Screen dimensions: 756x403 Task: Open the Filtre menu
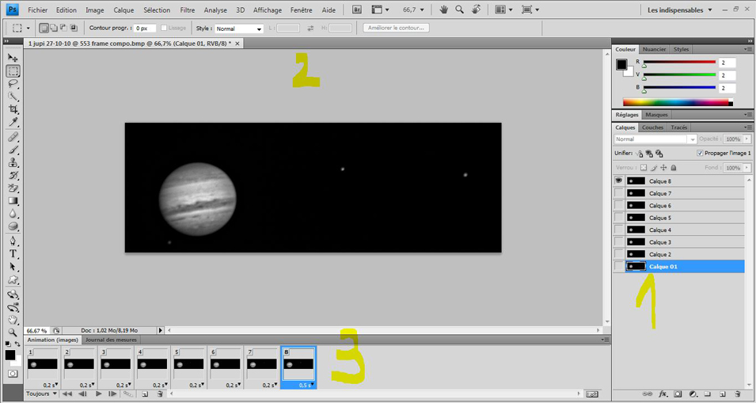pyautogui.click(x=187, y=10)
